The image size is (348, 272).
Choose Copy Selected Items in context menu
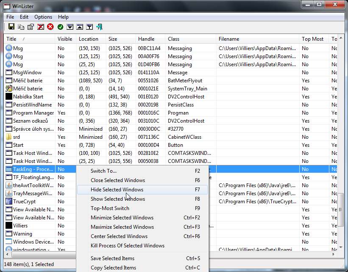tap(142, 268)
